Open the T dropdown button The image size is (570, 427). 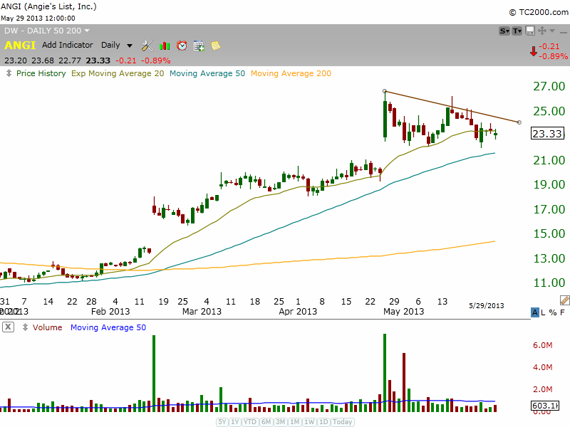517,31
